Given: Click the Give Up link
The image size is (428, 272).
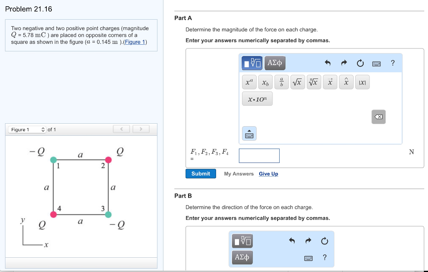Looking at the screenshot, I should tap(268, 173).
